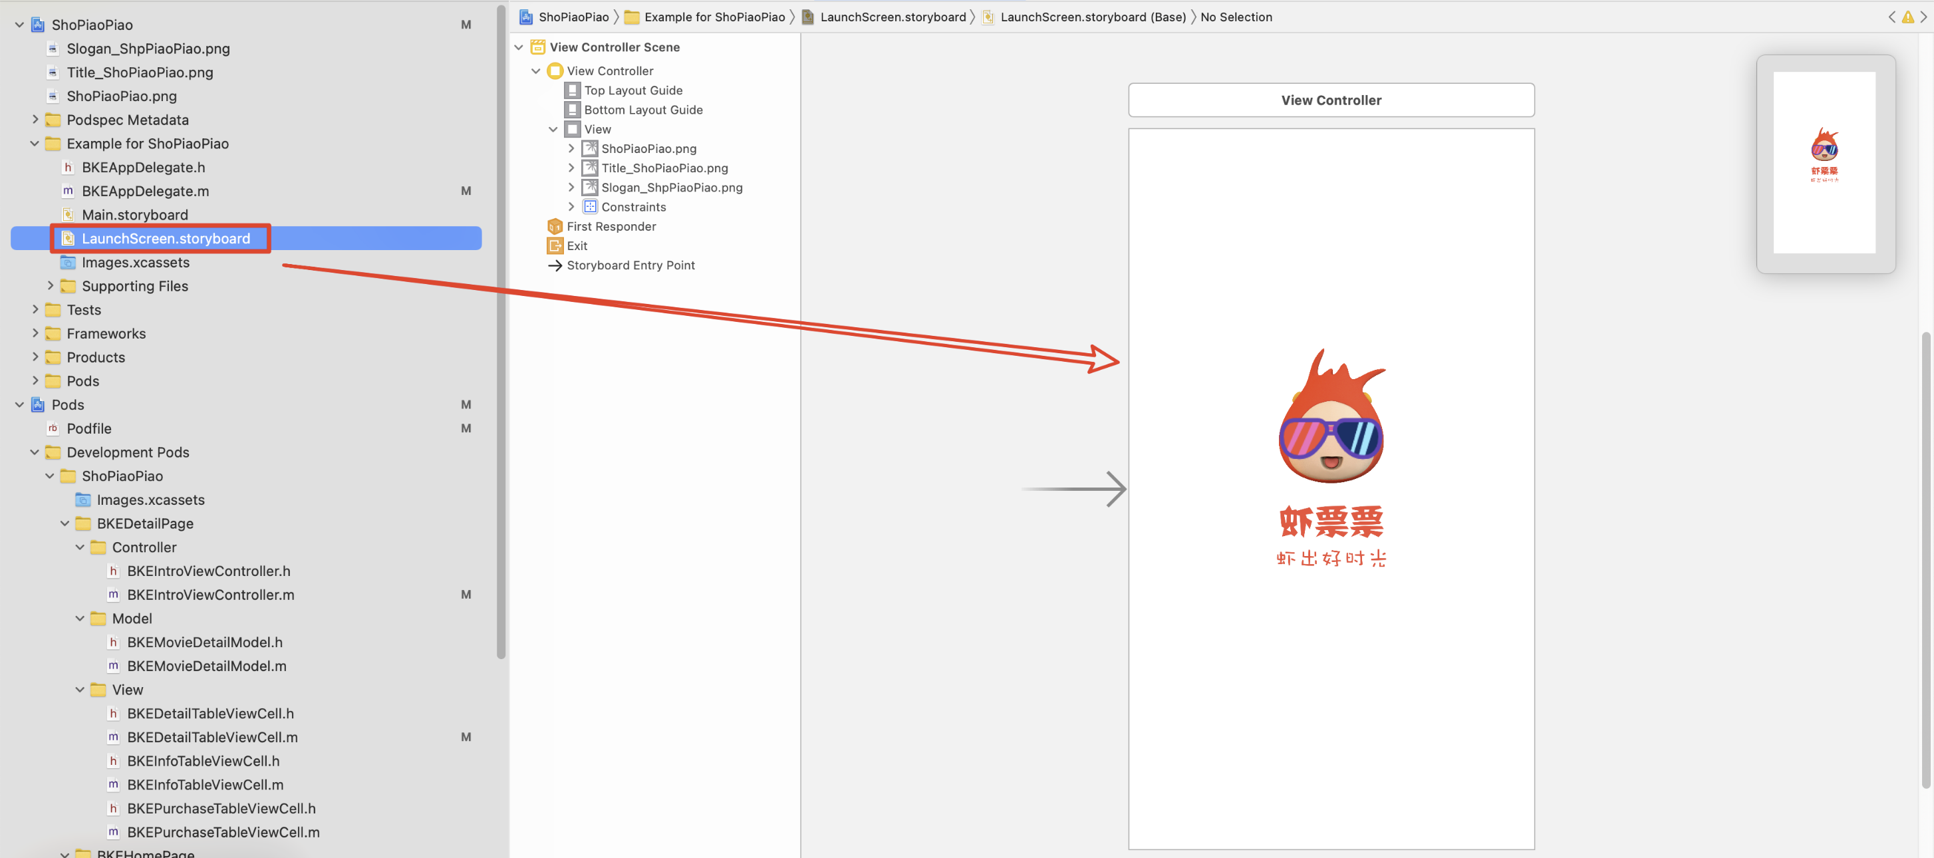Image resolution: width=1934 pixels, height=858 pixels.
Task: Collapse the ShoPiaoPiao project root
Action: 19,25
